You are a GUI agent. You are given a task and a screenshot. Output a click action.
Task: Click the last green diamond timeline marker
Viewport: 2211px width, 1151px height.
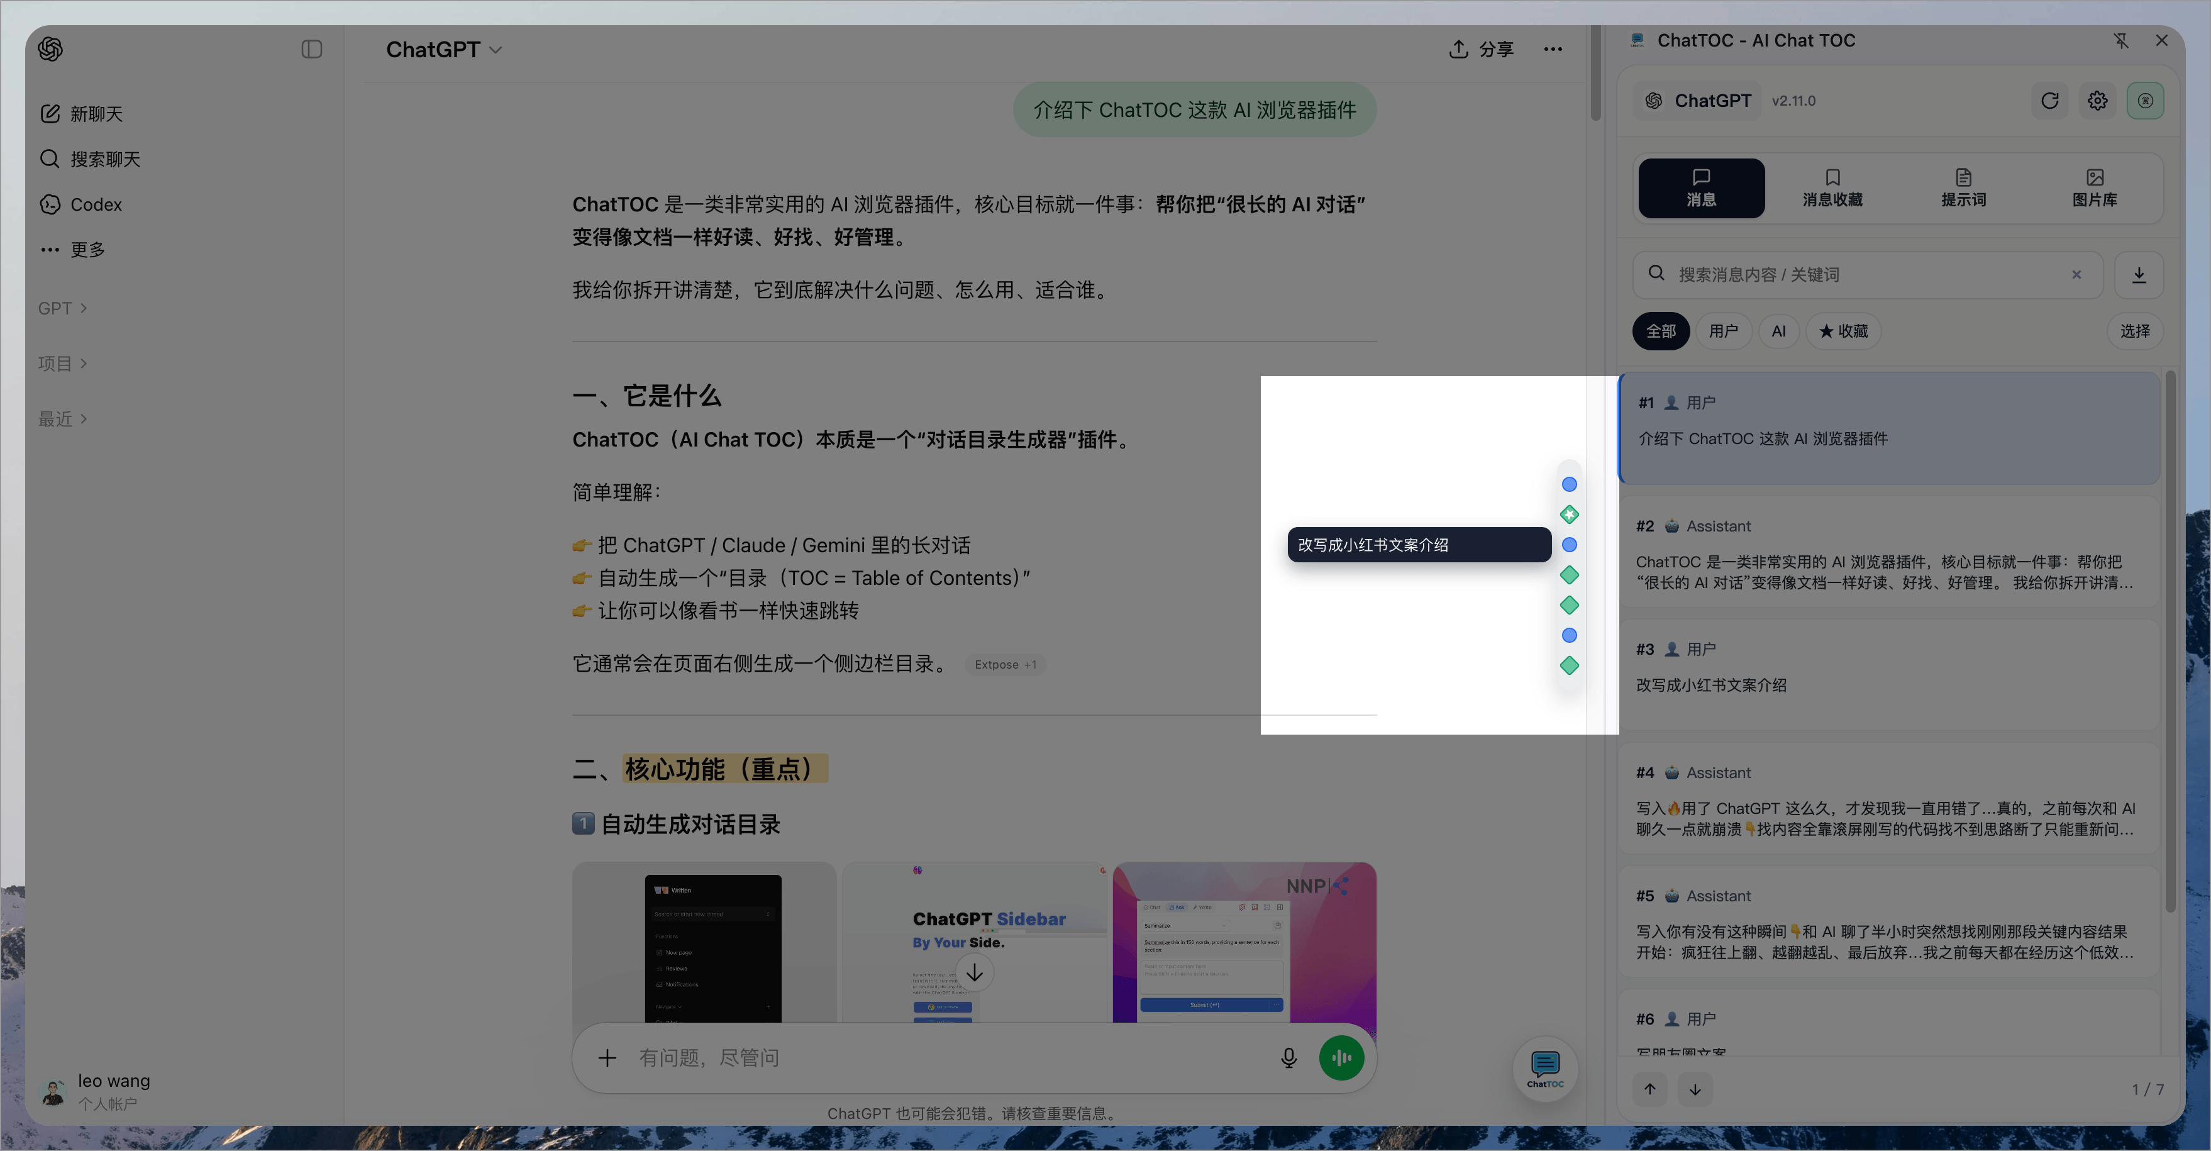[1569, 665]
